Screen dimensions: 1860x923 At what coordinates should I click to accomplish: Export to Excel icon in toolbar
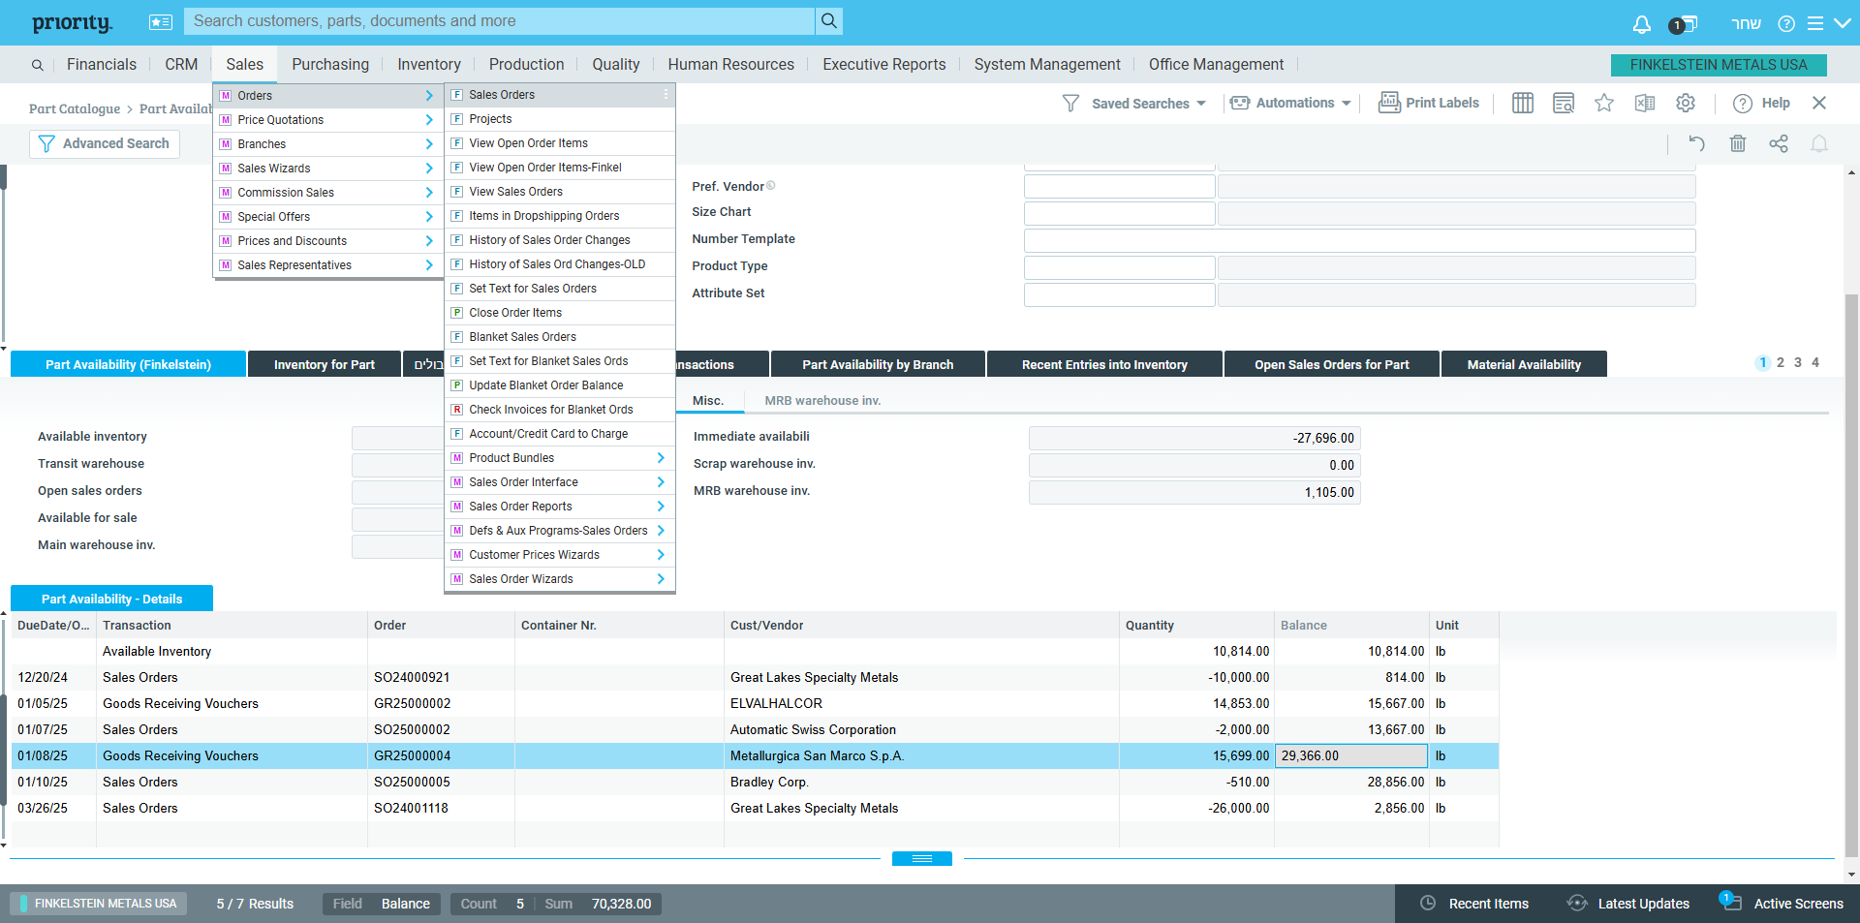point(1645,103)
